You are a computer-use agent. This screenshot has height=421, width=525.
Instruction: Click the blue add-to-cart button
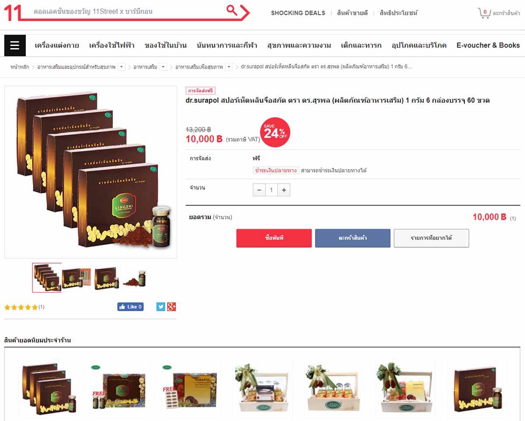(x=353, y=238)
